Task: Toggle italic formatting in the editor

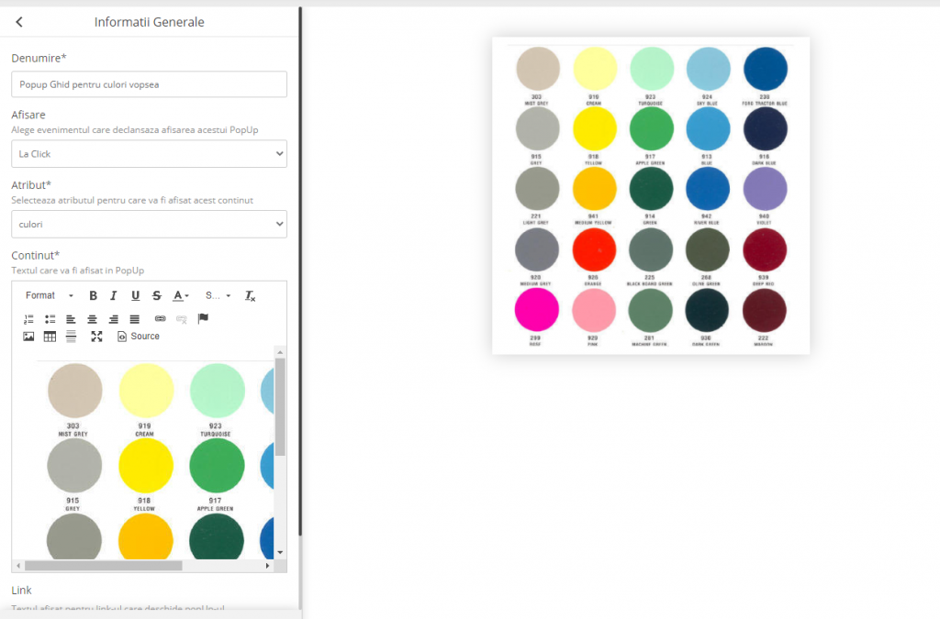Action: (x=114, y=295)
